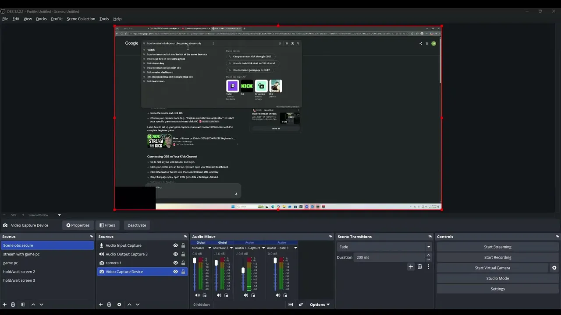561x315 pixels.
Task: Move the selected source up
Action: (129, 304)
